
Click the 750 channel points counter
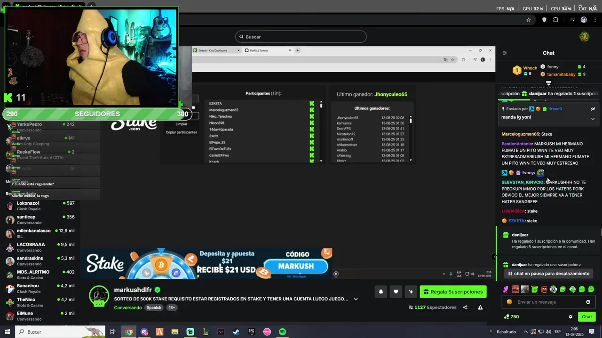click(x=511, y=317)
